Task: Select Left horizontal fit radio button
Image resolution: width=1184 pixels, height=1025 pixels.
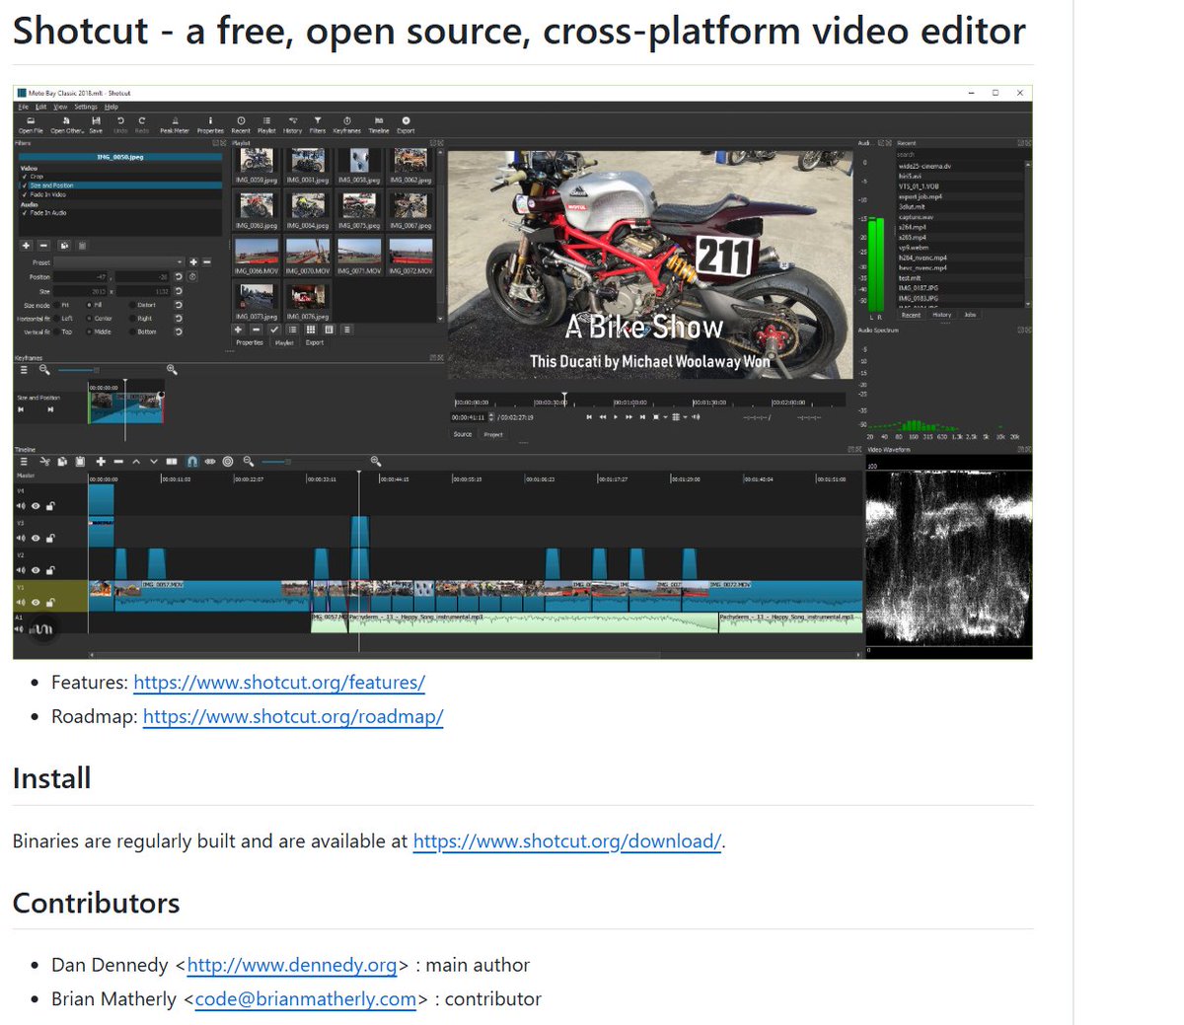Action: 56,319
